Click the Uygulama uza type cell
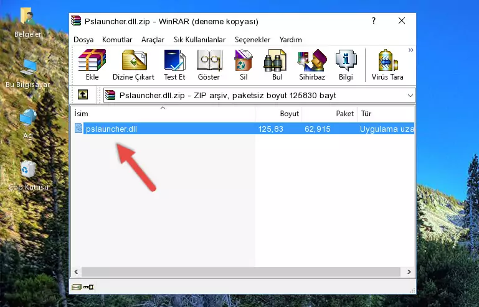479x307 pixels. 387,129
